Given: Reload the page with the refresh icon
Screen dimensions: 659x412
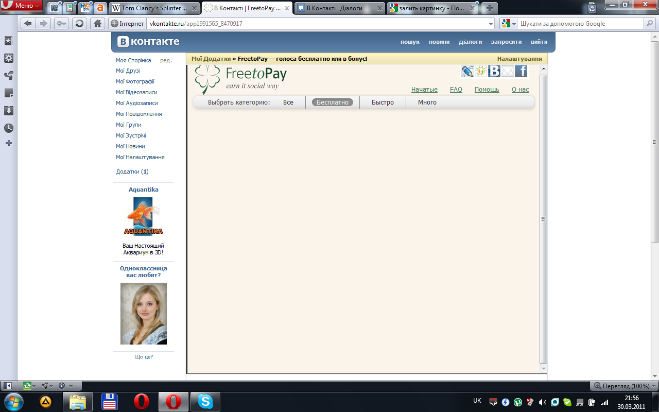Looking at the screenshot, I should (x=79, y=23).
